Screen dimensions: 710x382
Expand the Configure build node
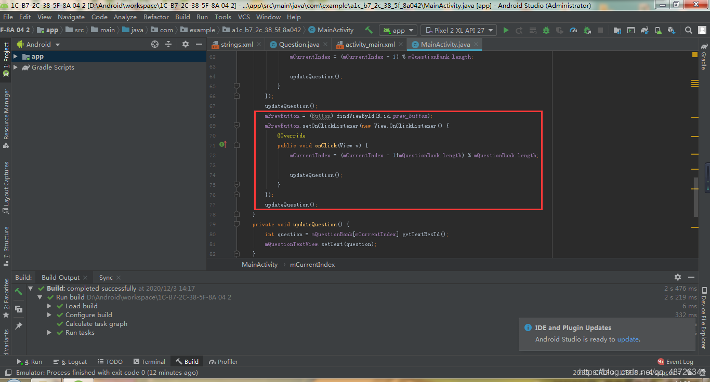(x=49, y=315)
